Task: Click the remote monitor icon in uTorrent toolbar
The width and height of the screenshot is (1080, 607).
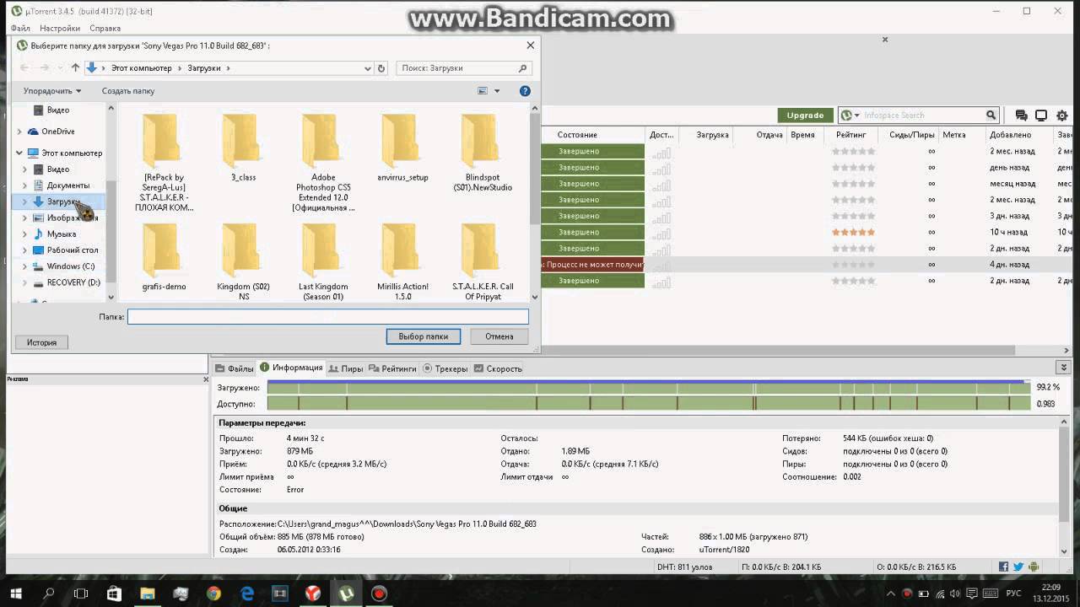Action: 1041,115
